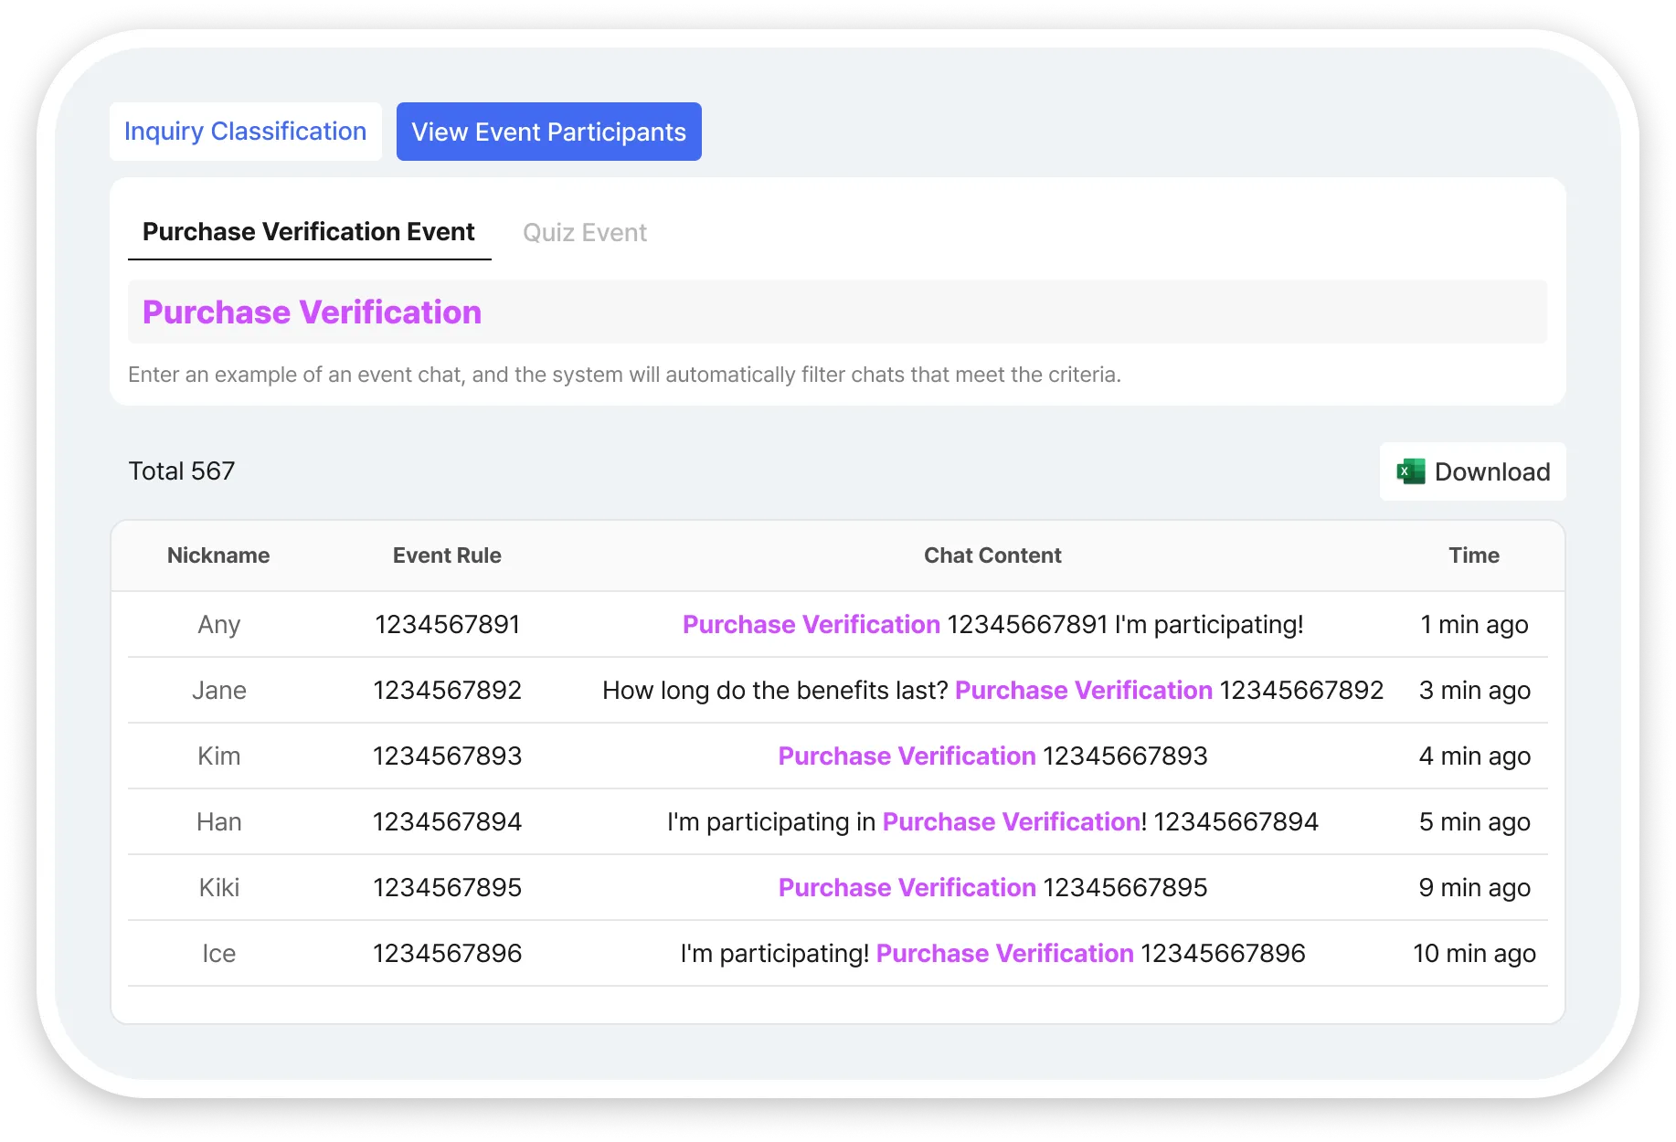Click the Purchase Verification keyword field
Screen dimensions: 1676x1142
(x=836, y=312)
